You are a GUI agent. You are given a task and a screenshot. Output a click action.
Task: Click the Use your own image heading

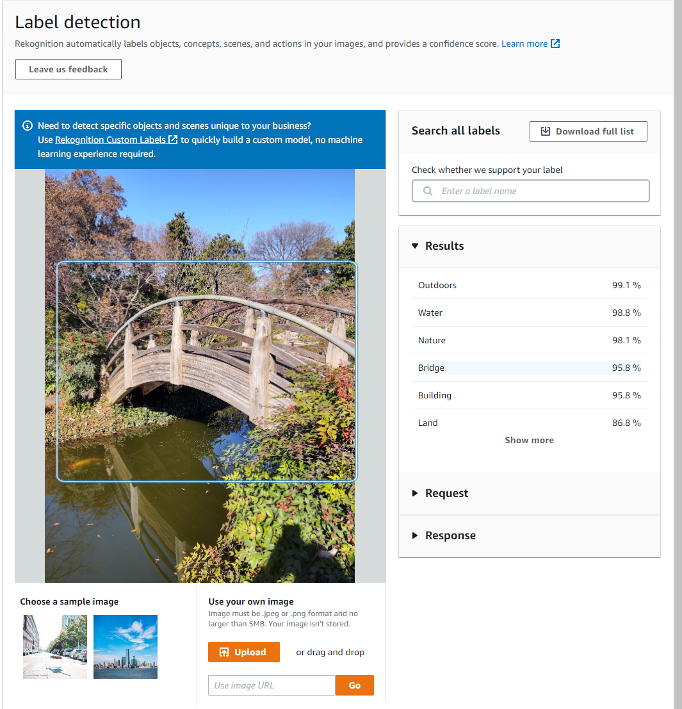point(251,601)
